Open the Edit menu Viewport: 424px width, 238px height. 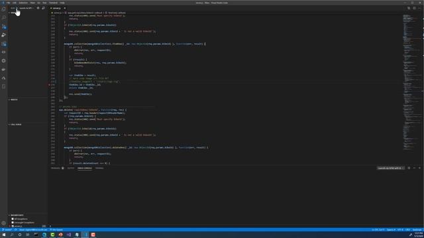point(15,3)
